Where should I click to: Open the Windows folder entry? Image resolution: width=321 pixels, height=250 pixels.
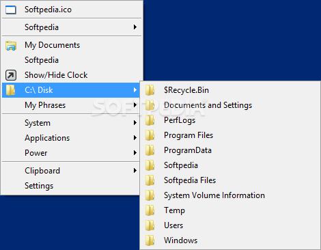click(x=230, y=240)
